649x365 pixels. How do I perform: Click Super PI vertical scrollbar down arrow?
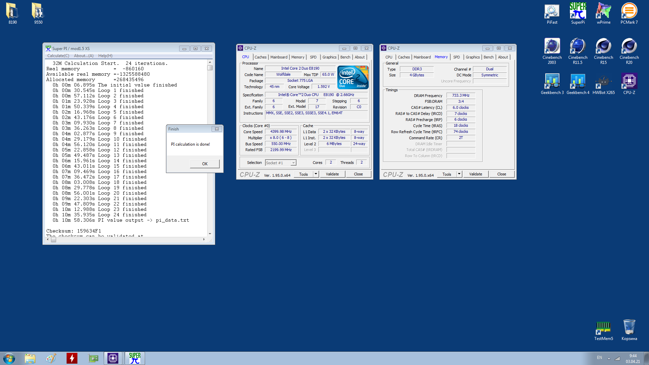[x=210, y=234]
